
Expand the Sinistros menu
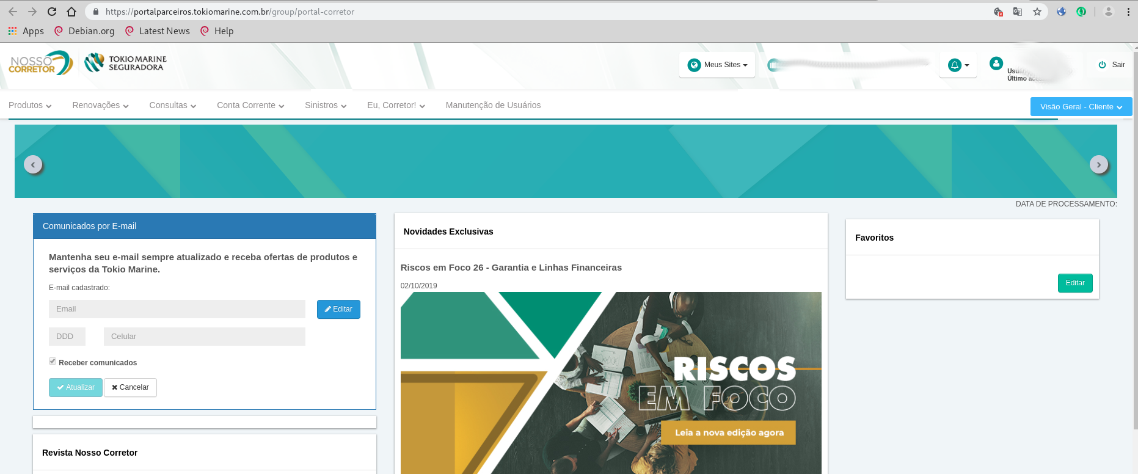coord(326,105)
